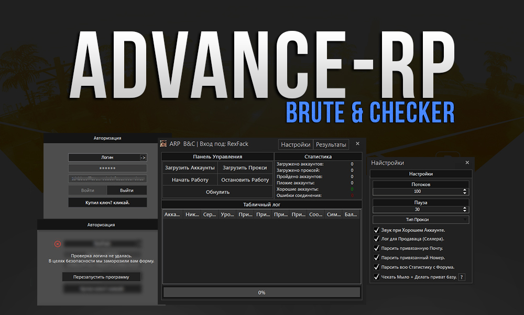Click the Пауза value stepper arrows
This screenshot has height=315, width=524.
[464, 209]
